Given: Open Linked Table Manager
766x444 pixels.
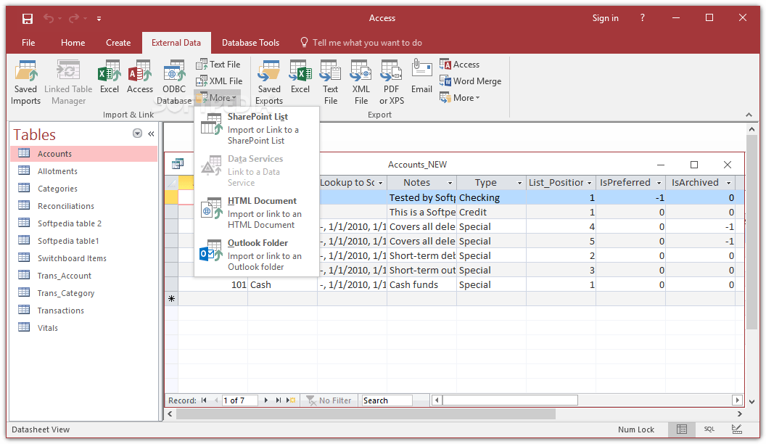Looking at the screenshot, I should point(68,82).
